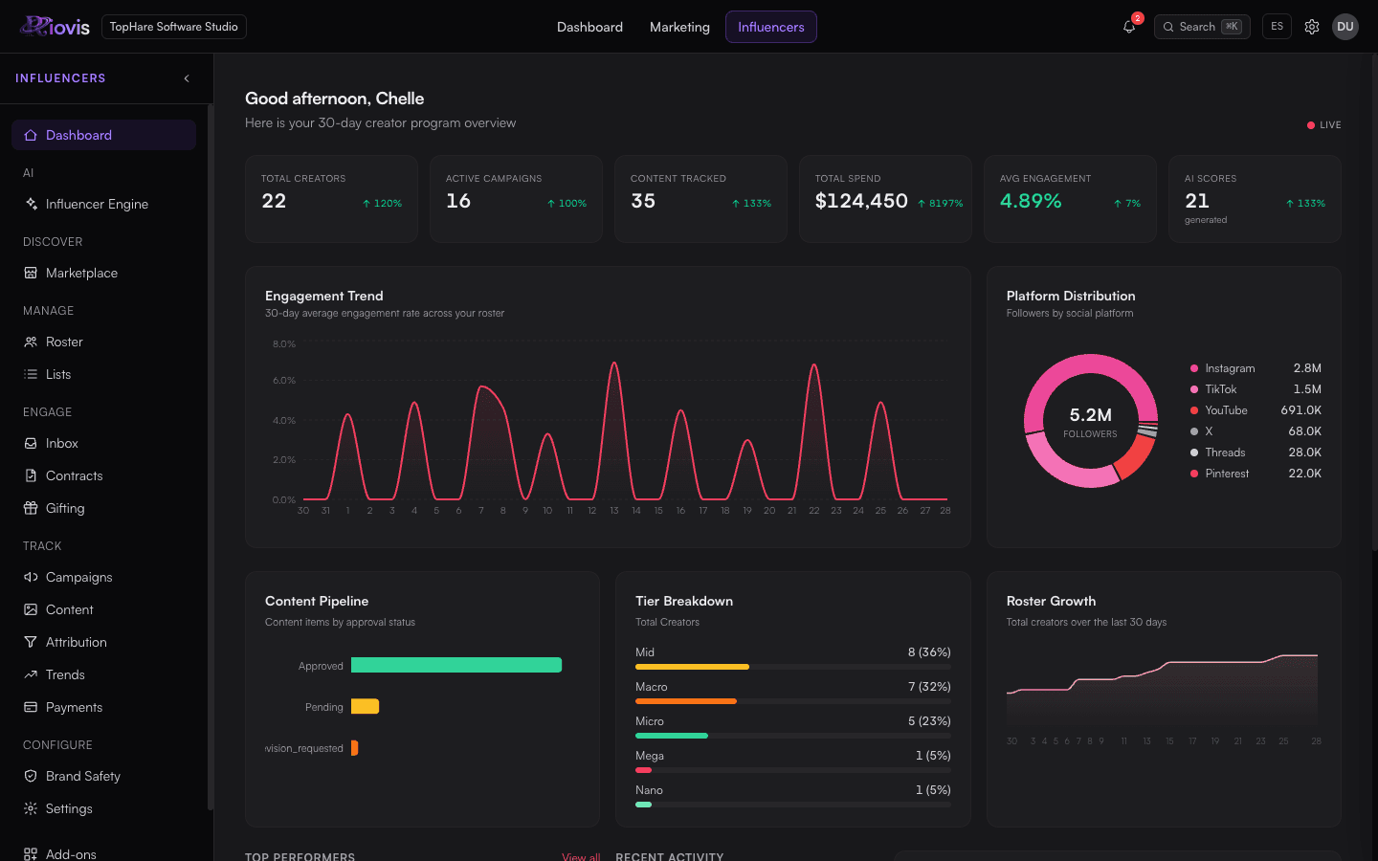This screenshot has height=861, width=1378.
Task: Click the Attribution funnel icon
Action: coord(31,642)
